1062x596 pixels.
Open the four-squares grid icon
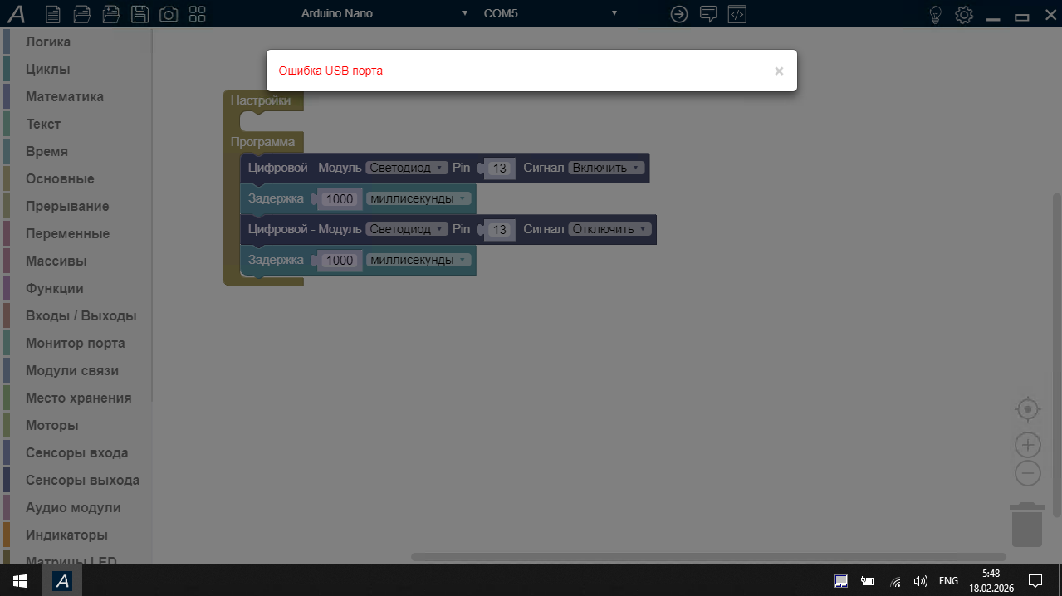pyautogui.click(x=198, y=14)
